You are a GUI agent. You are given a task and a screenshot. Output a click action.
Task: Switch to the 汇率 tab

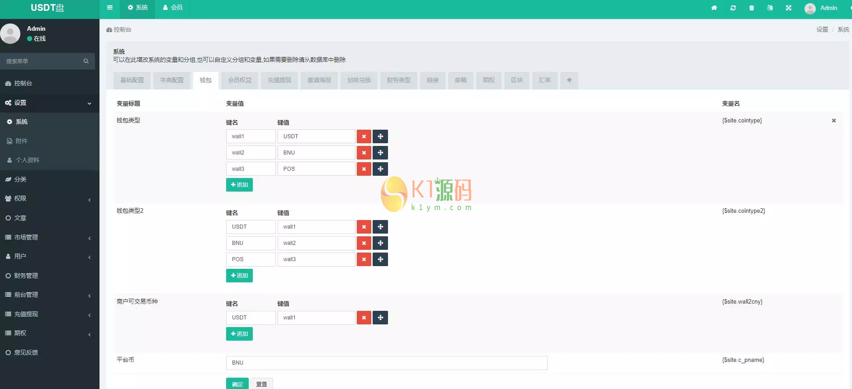point(545,80)
